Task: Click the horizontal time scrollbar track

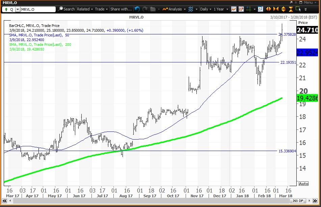Action: click(151, 201)
